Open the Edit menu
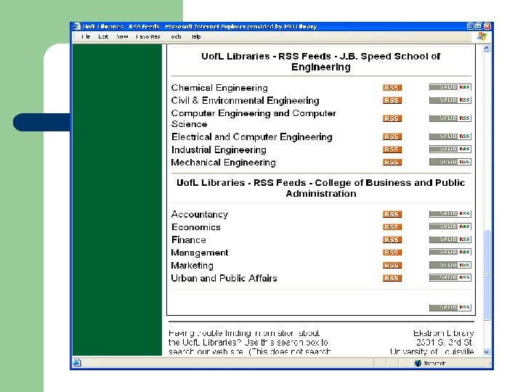This screenshot has height=392, width=523. point(103,36)
